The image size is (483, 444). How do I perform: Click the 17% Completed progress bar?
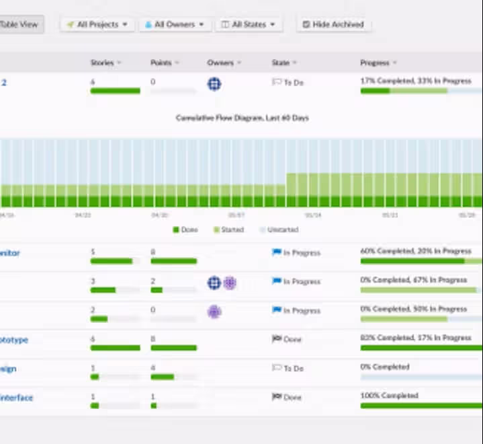click(421, 91)
